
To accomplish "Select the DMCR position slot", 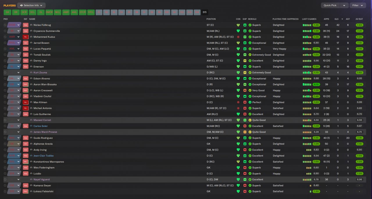I will [49, 12].
